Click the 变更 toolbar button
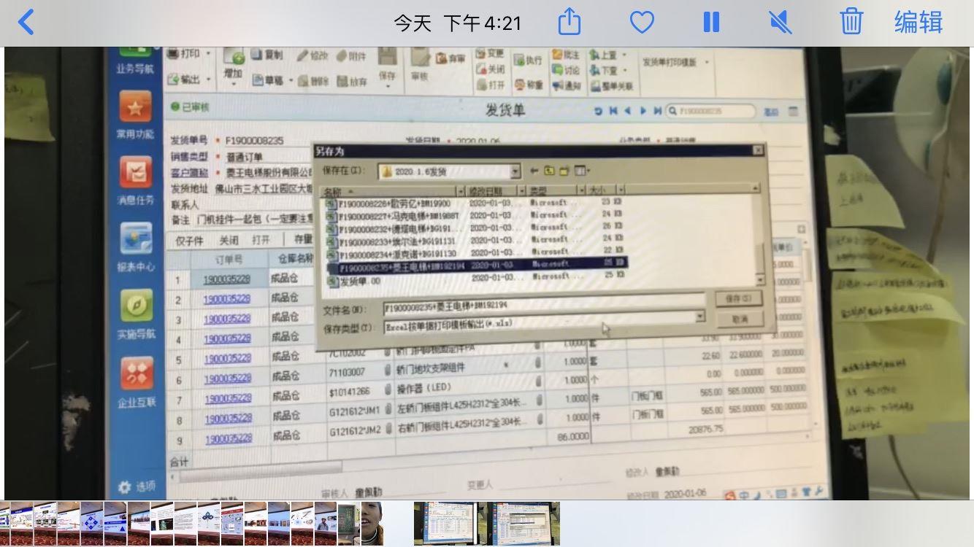This screenshot has width=974, height=547. tap(490, 53)
